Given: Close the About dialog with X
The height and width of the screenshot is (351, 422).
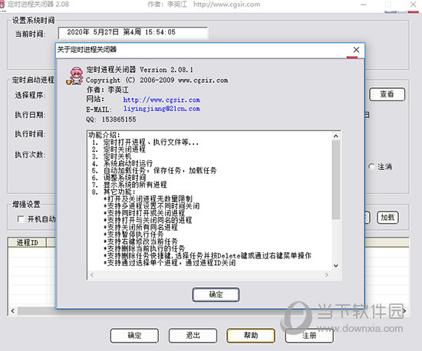Looking at the screenshot, I should 356,50.
